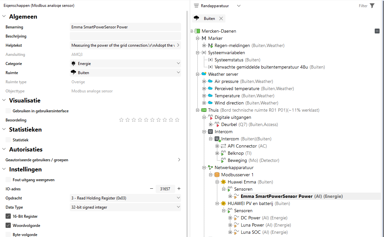Set Beoordeling to the first star
The image size is (384, 237).
point(121,120)
